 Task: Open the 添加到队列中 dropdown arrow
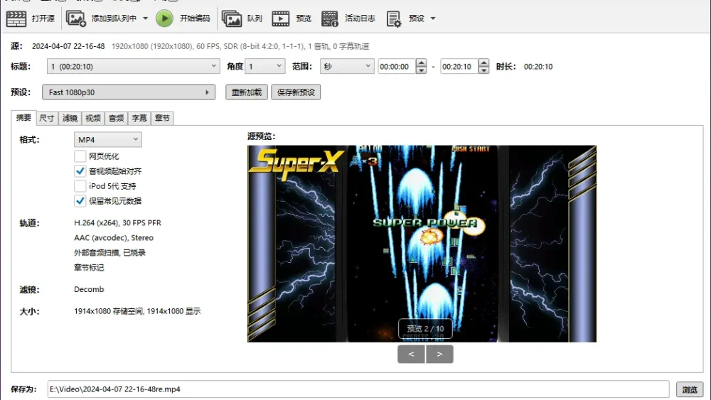pos(145,18)
